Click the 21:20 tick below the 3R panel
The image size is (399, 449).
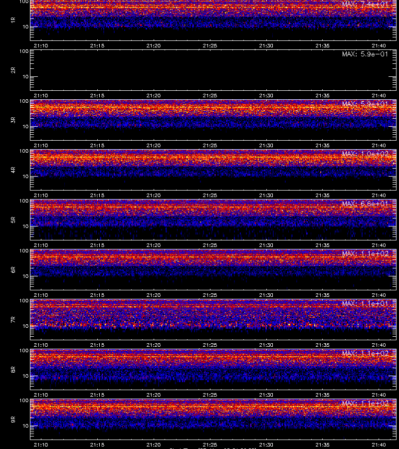click(x=154, y=145)
